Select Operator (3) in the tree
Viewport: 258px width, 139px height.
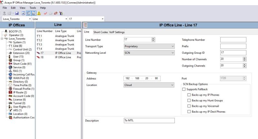pyautogui.click(x=16, y=35)
